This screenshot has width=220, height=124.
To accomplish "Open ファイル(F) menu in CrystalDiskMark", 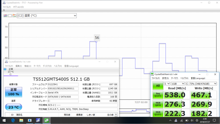I will click(156, 78).
